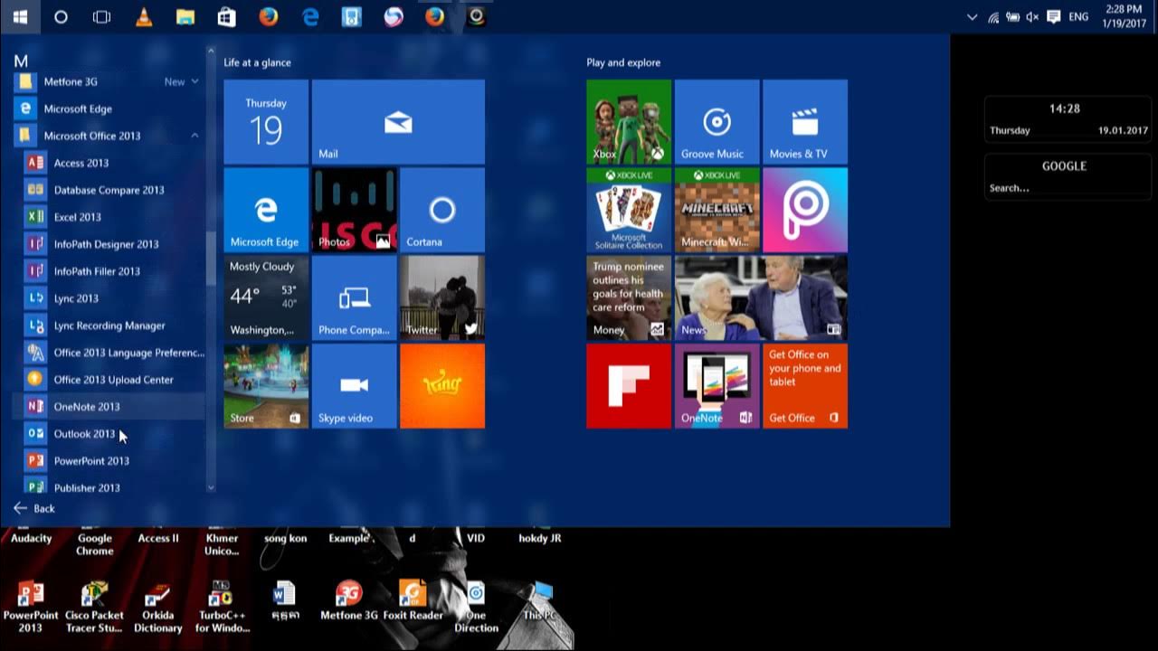Viewport: 1158px width, 651px height.
Task: Click the battery tray icon
Action: click(x=1013, y=16)
